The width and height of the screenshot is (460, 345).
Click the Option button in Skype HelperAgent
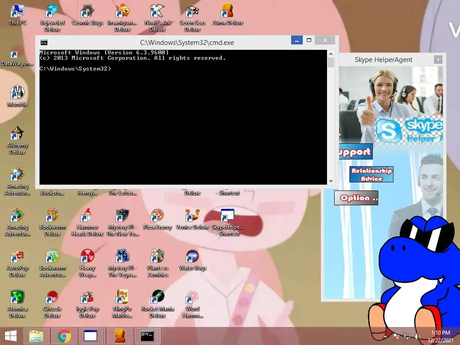tap(356, 198)
